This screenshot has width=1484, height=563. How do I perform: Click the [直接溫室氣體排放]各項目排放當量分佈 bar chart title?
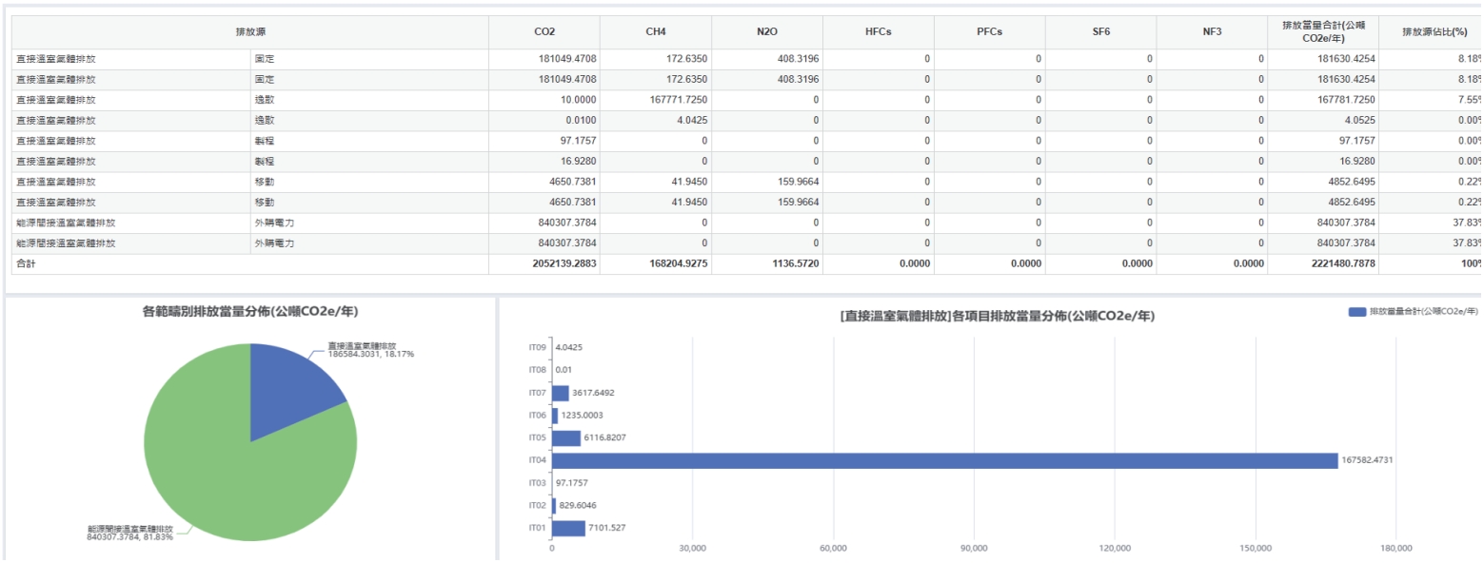(997, 316)
